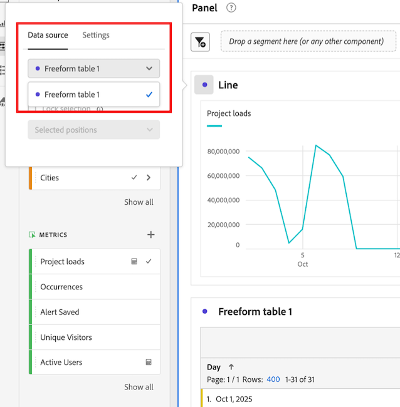Click the Day column sort arrow
Viewport: 400px width, 407px height.
point(231,368)
